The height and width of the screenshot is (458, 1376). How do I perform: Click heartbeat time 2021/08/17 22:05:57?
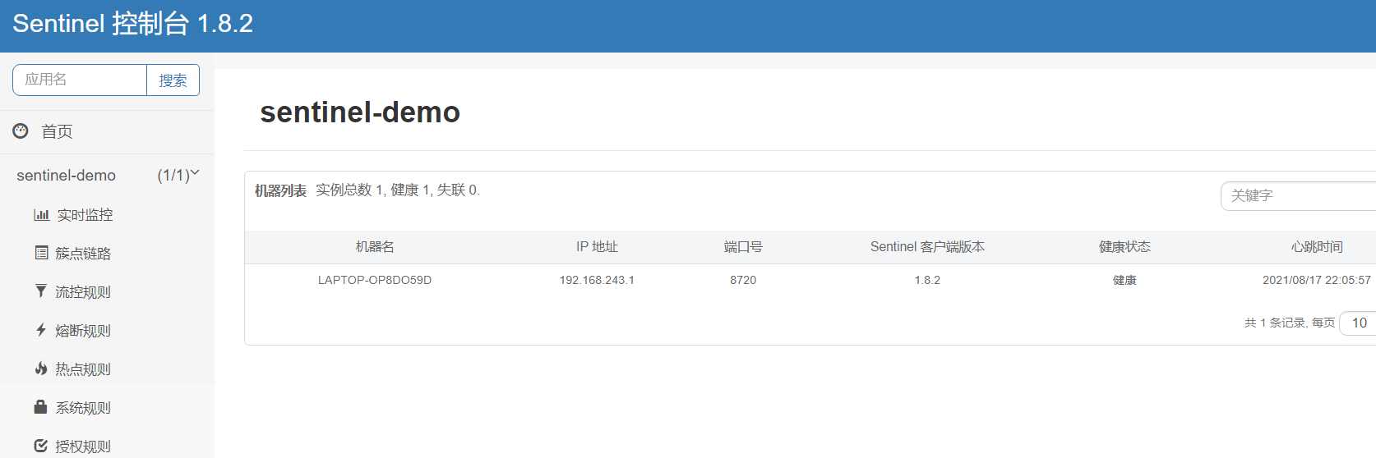pos(1317,280)
